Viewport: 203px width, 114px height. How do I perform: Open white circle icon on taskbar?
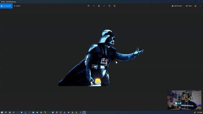(53, 112)
